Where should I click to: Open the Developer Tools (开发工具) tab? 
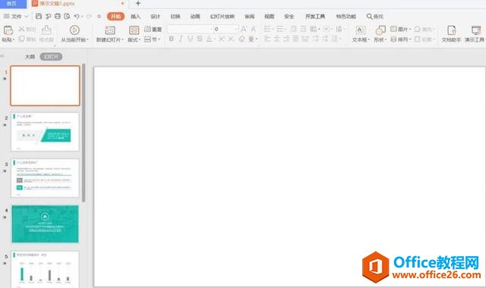(315, 17)
